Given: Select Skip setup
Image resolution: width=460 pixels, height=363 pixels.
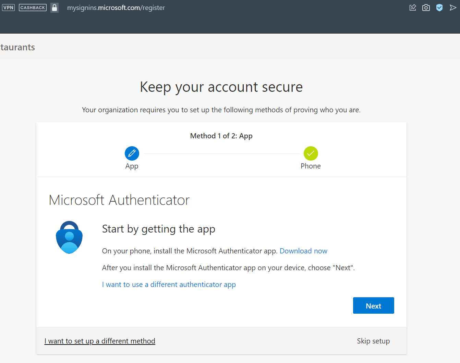Looking at the screenshot, I should click(373, 341).
